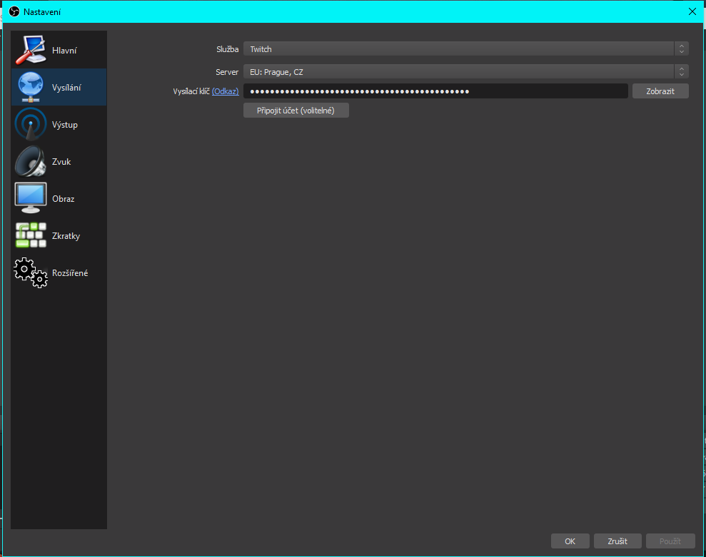Screen dimensions: 706x557
Task: Click the Použít button
Action: click(670, 541)
